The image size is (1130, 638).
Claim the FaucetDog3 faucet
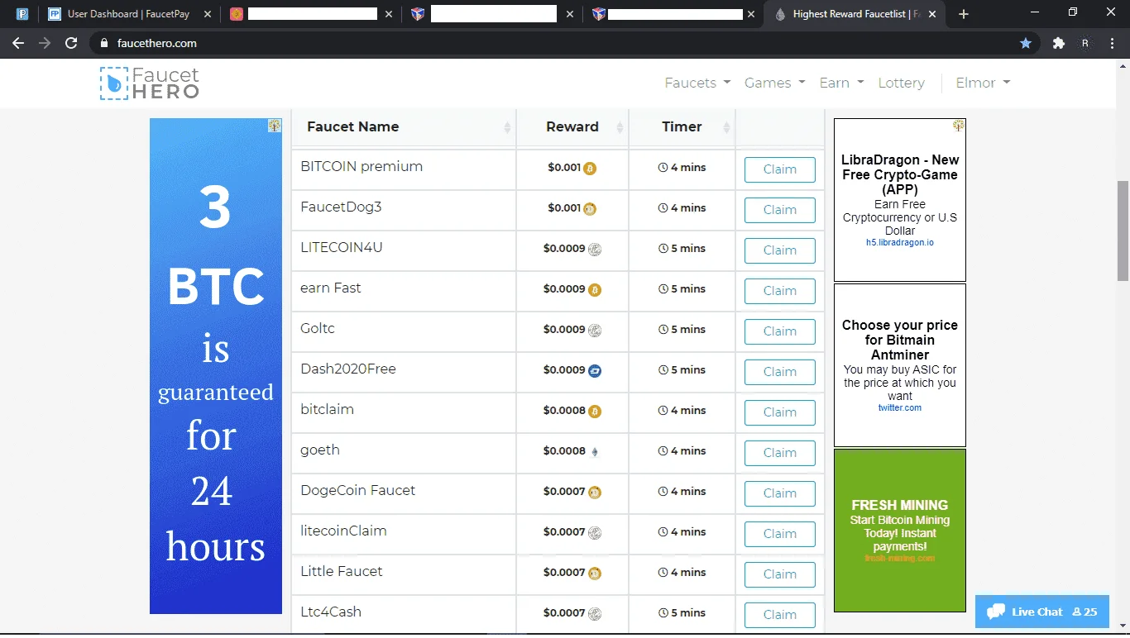point(780,210)
